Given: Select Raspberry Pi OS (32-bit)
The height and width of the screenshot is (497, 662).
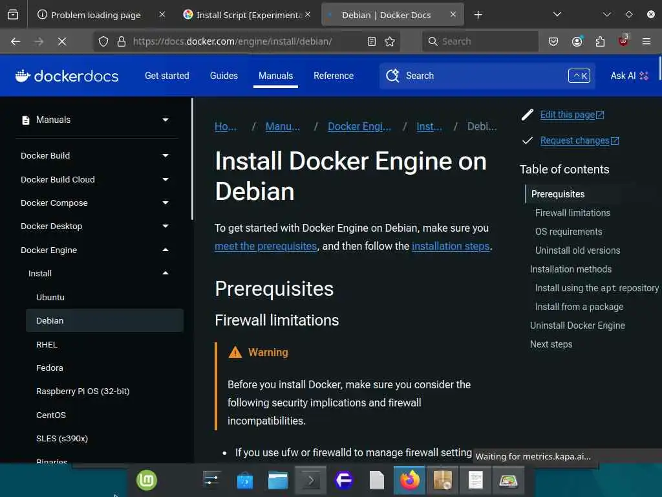Looking at the screenshot, I should 83,391.
